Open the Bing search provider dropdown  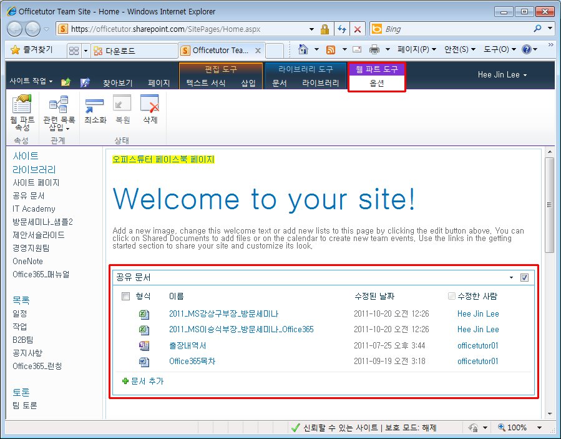coord(550,28)
